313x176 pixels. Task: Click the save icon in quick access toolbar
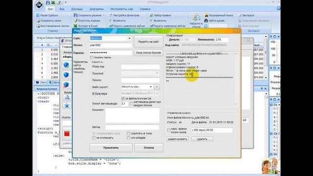pos(48,2)
